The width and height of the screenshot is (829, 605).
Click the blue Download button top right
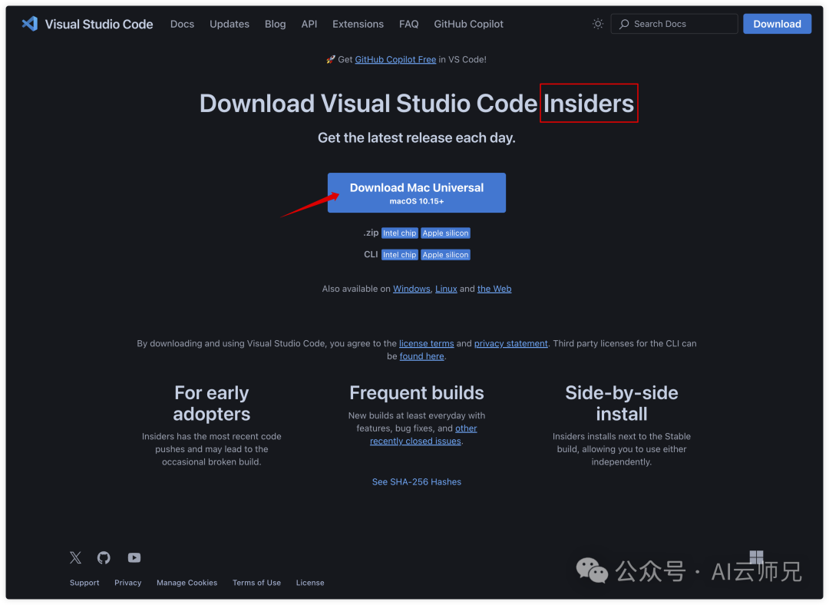pos(777,24)
